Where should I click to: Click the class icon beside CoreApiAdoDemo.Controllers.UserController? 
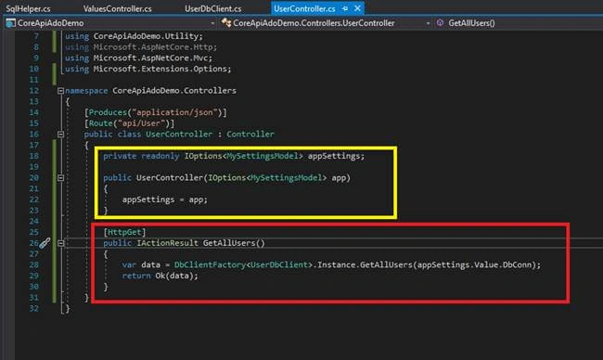point(226,23)
